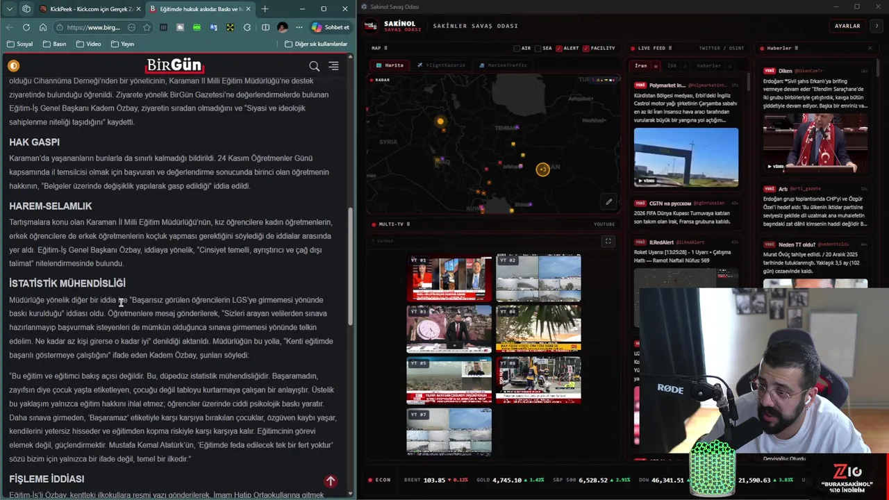The image size is (889, 500).
Task: Open the browser extensions puzzle icon
Action: [x=247, y=27]
